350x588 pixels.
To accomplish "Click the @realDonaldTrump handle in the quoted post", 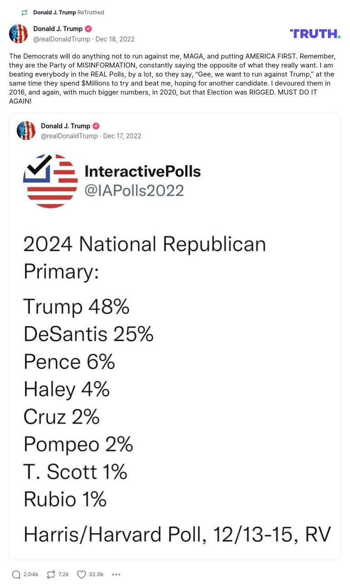I will tap(69, 136).
